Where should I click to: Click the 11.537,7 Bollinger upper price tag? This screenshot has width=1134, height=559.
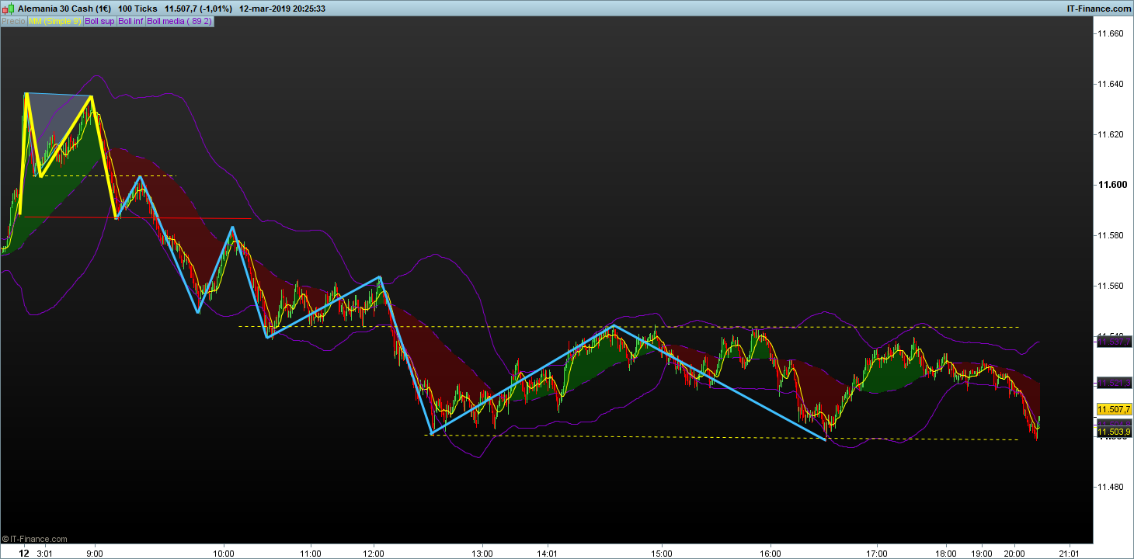click(1114, 341)
